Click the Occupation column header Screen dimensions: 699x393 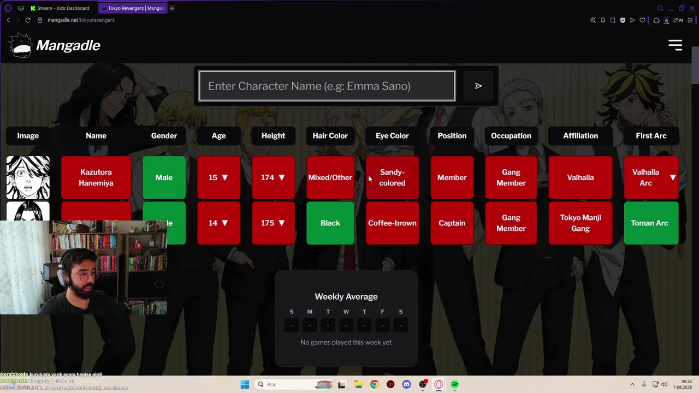511,136
